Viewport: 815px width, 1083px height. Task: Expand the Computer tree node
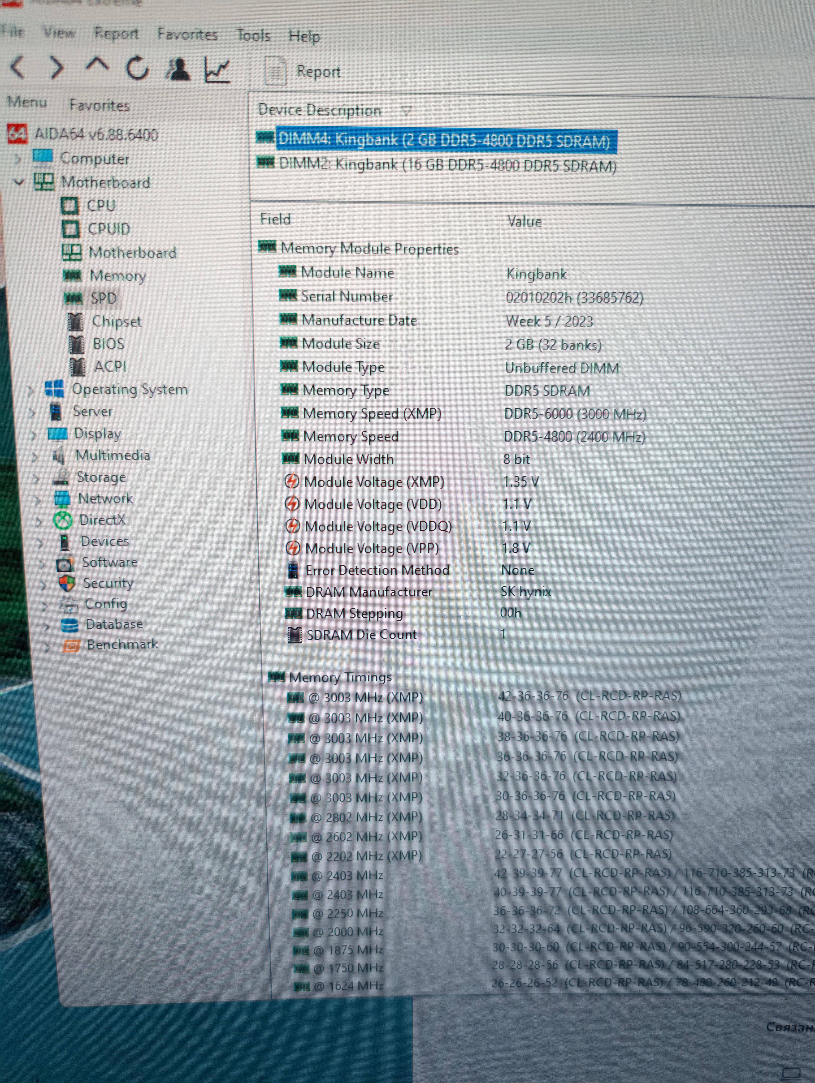click(18, 159)
